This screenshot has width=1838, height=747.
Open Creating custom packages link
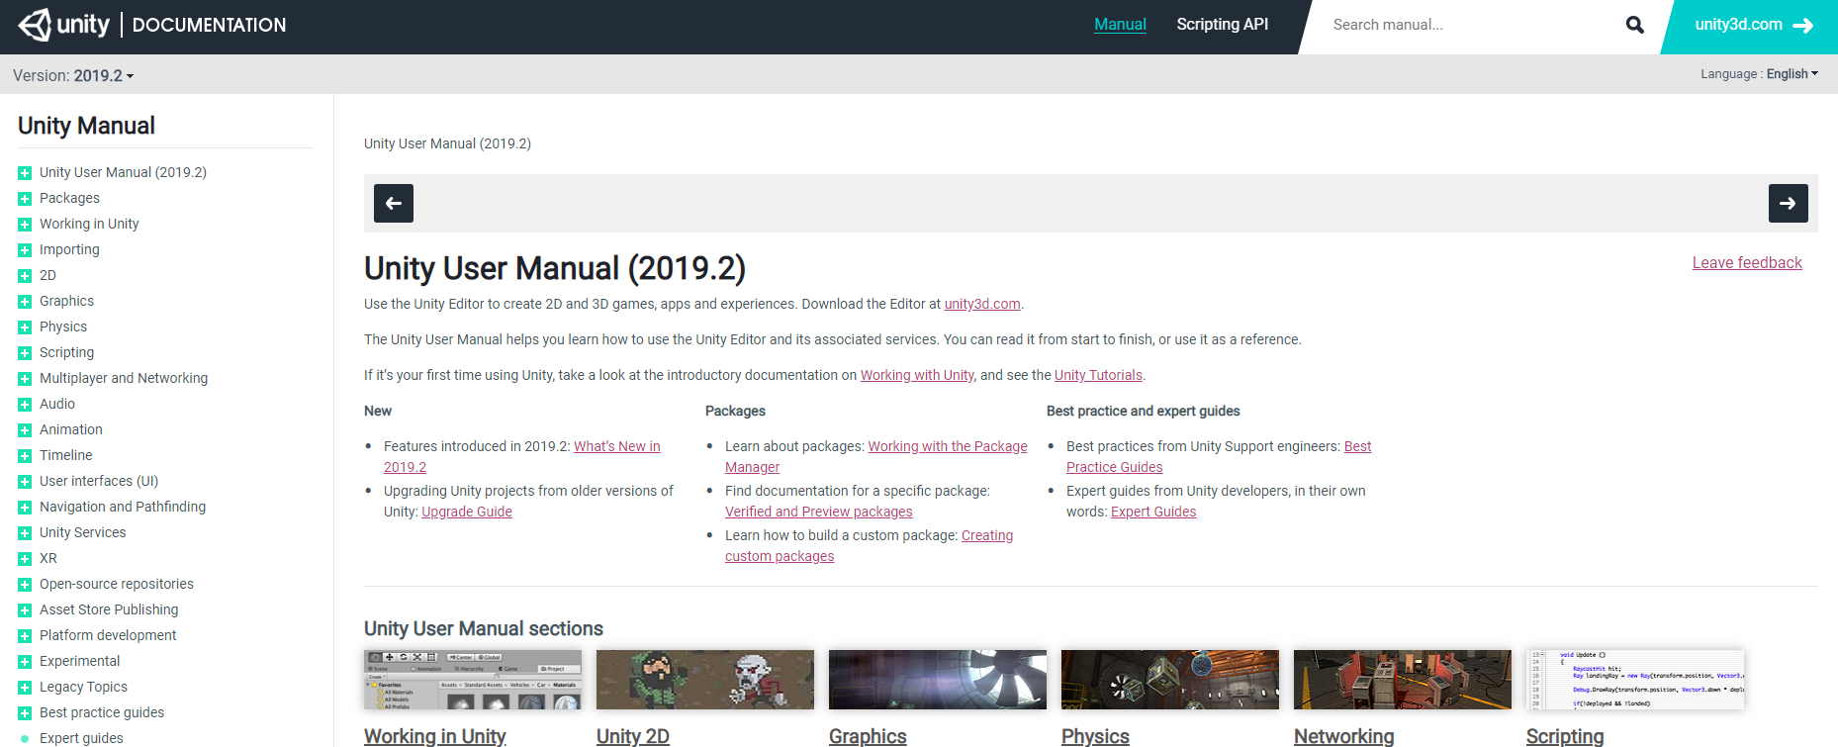(987, 535)
